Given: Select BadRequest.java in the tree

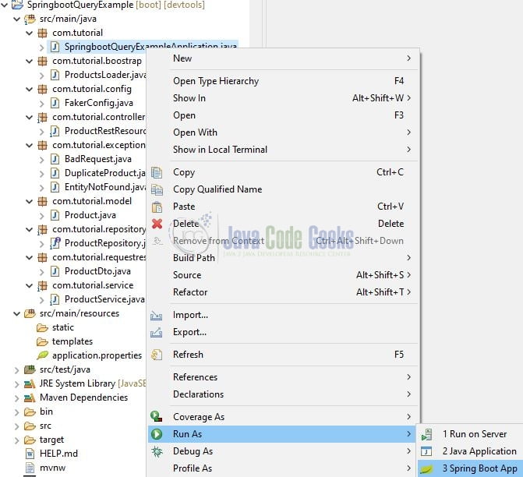Looking at the screenshot, I should 98,159.
